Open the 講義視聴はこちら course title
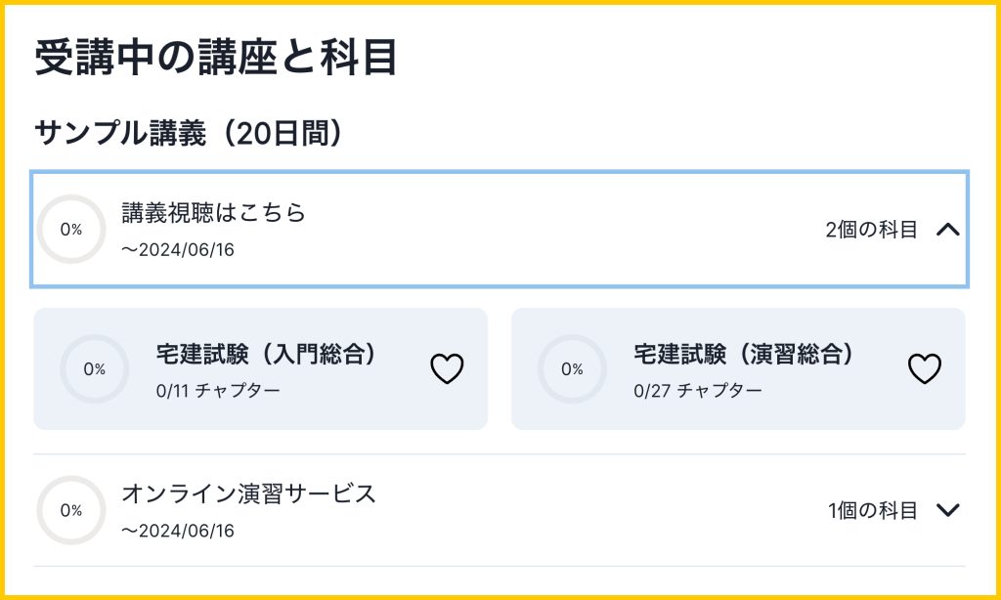1001x600 pixels. 214,213
